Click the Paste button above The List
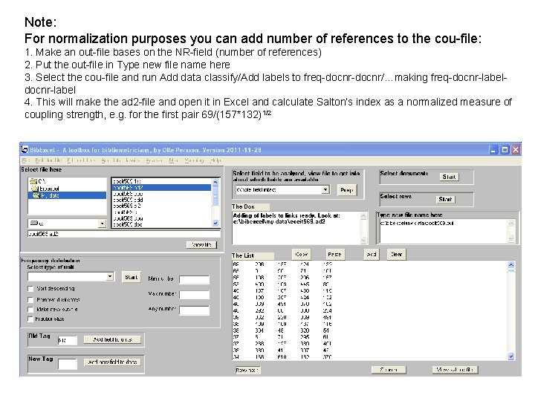 point(334,254)
